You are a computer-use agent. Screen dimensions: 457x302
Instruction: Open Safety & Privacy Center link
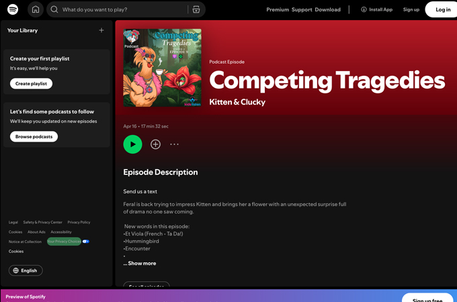point(42,222)
